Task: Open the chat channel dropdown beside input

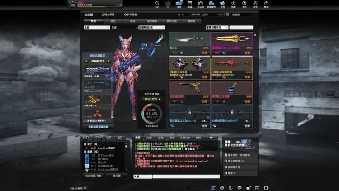Action: pos(143,177)
